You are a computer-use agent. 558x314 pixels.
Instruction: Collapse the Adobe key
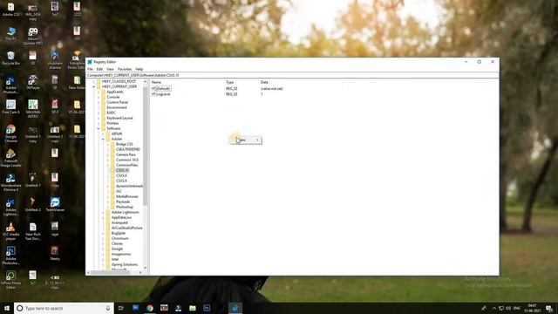(x=103, y=139)
